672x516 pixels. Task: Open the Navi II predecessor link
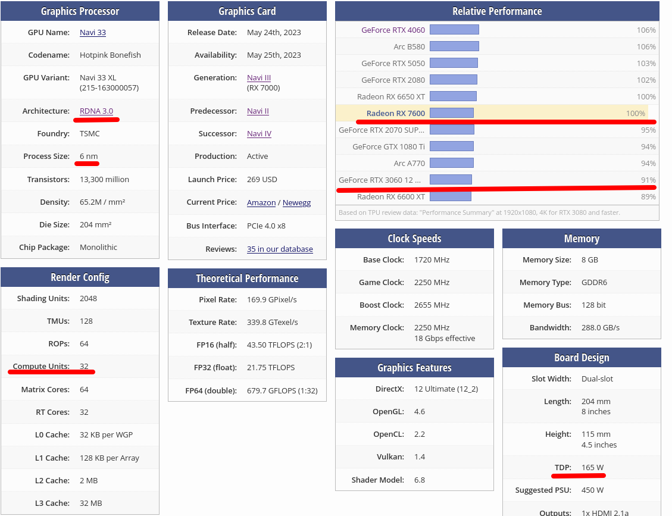point(258,111)
